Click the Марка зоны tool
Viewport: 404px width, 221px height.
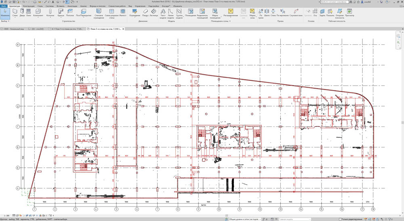pyautogui.click(x=252, y=14)
